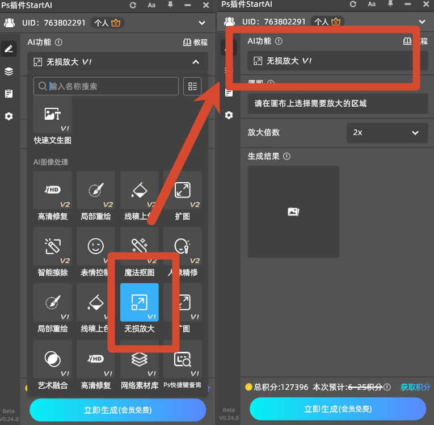This screenshot has height=425, width=434.
Task: Click 总积分:127396 text
Action: pyautogui.click(x=281, y=387)
